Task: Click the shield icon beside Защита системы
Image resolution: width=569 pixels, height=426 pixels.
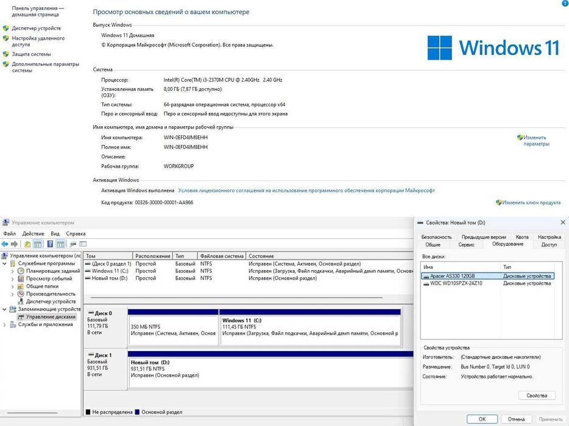Action: 5,54
